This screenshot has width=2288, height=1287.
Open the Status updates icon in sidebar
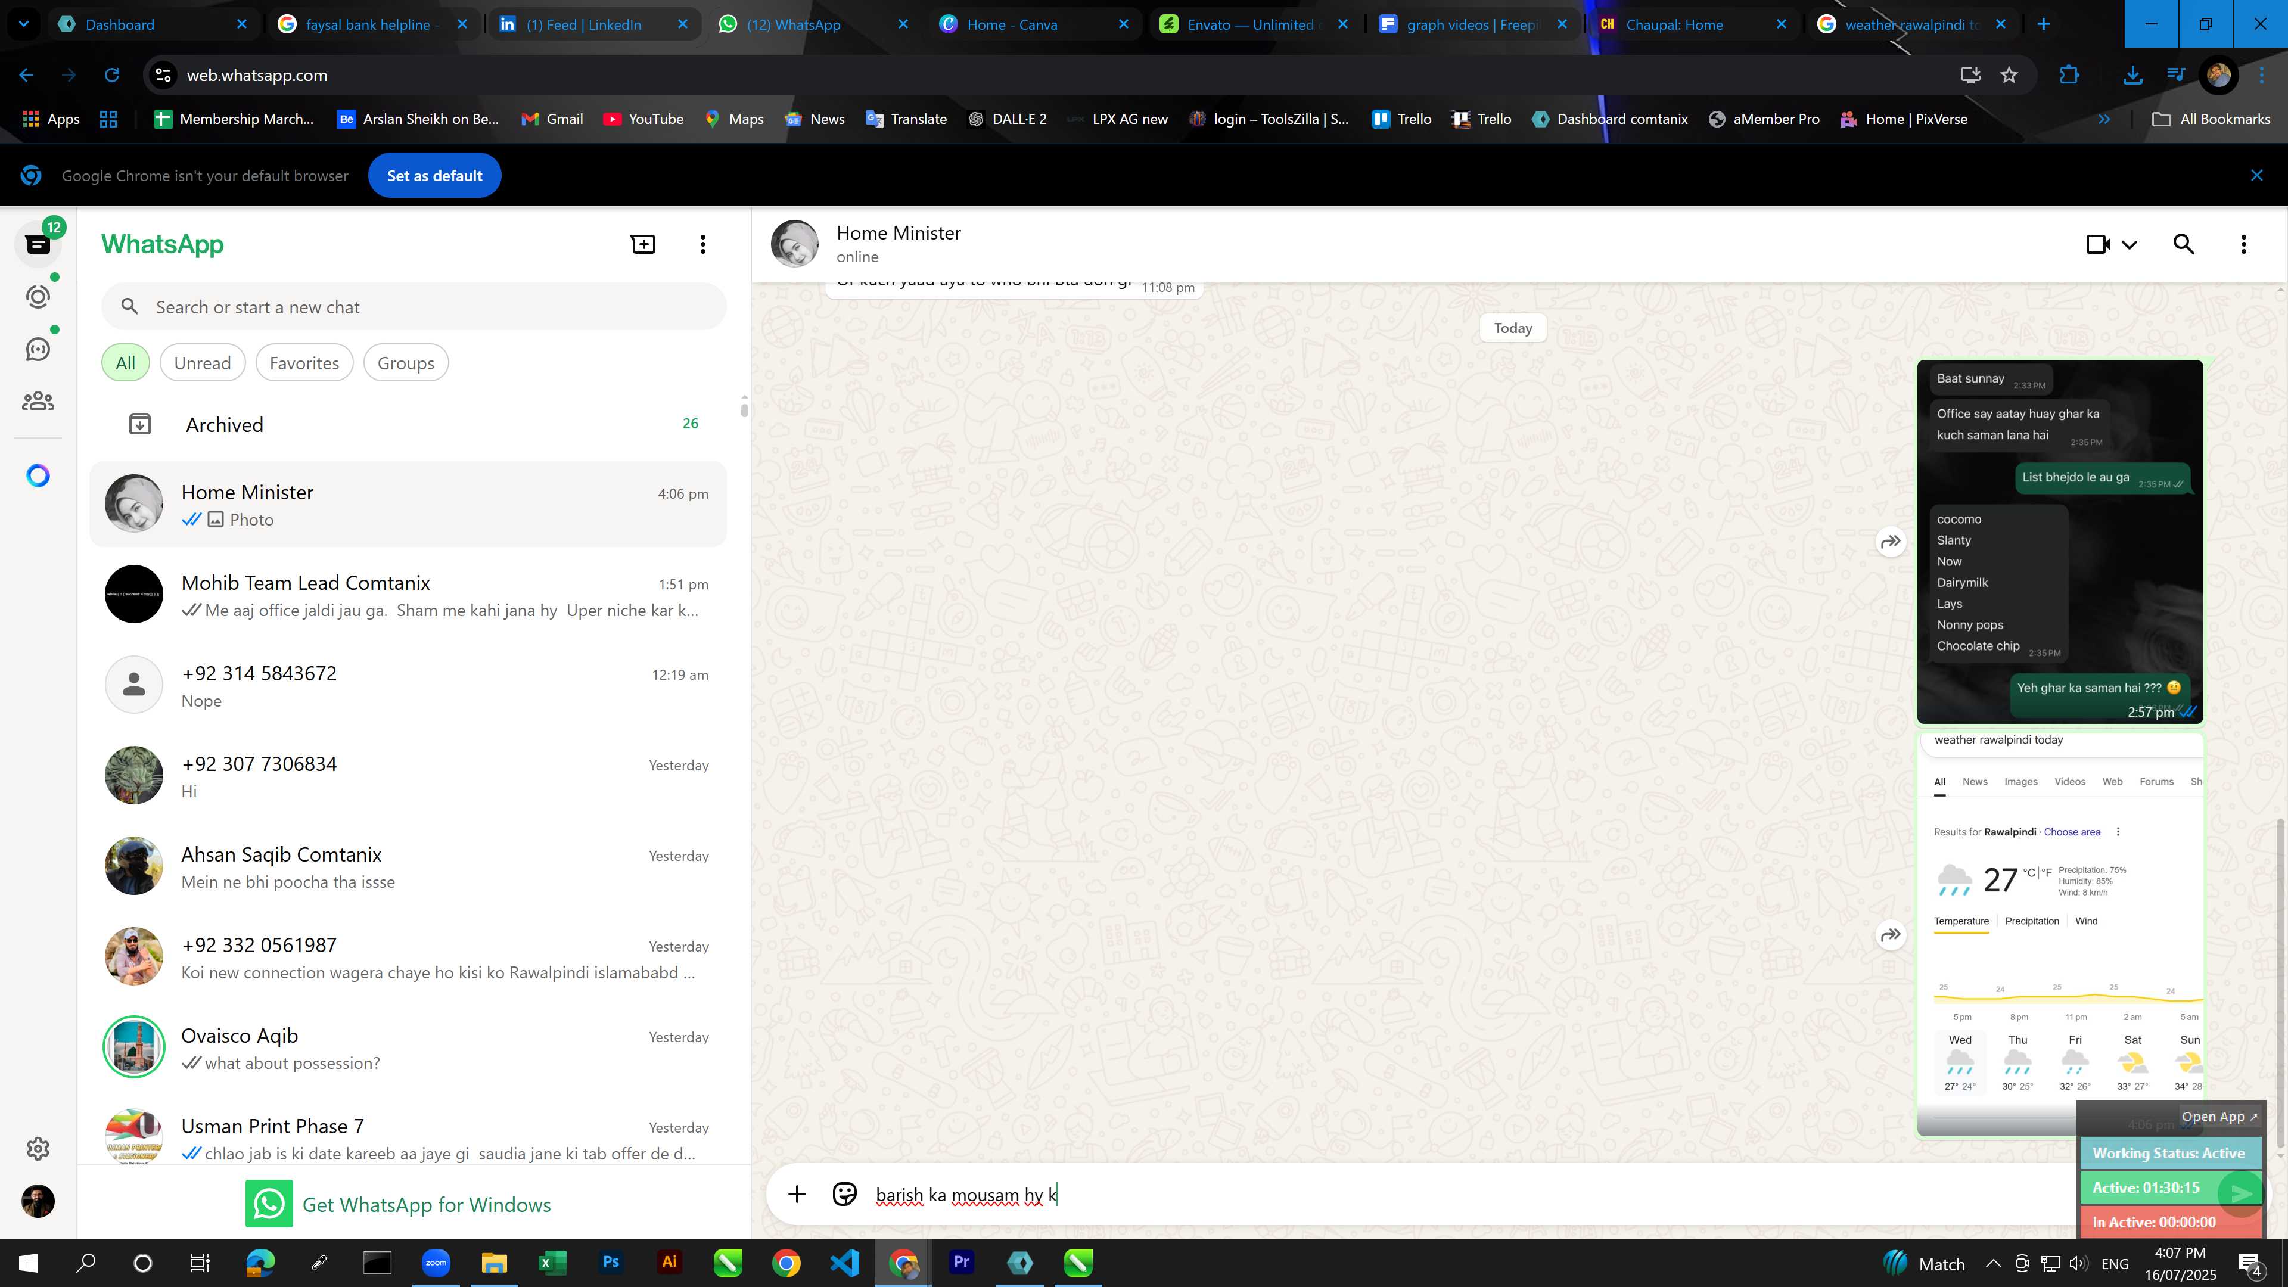pos(38,297)
